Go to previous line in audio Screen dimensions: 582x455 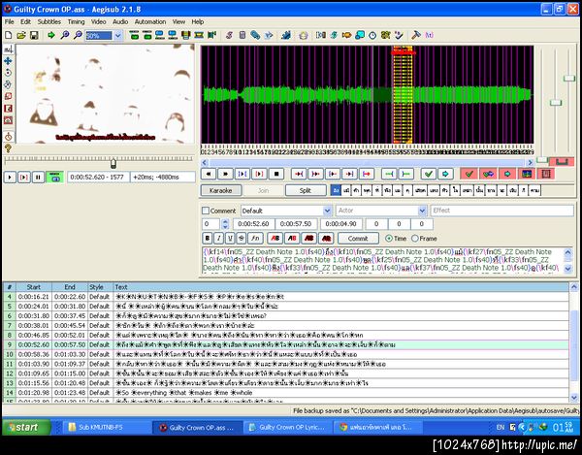point(209,174)
